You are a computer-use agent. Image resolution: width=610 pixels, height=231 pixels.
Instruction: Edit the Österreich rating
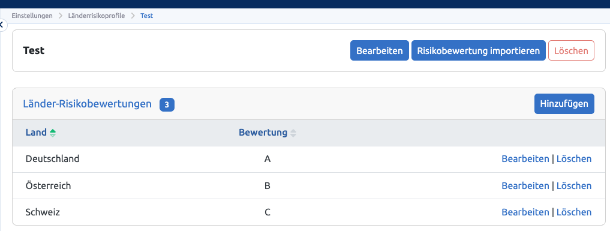525,185
